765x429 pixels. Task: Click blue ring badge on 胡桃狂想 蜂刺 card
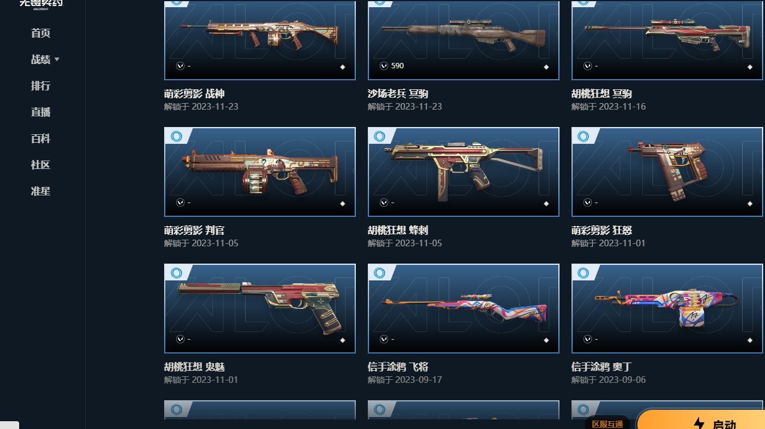click(380, 137)
